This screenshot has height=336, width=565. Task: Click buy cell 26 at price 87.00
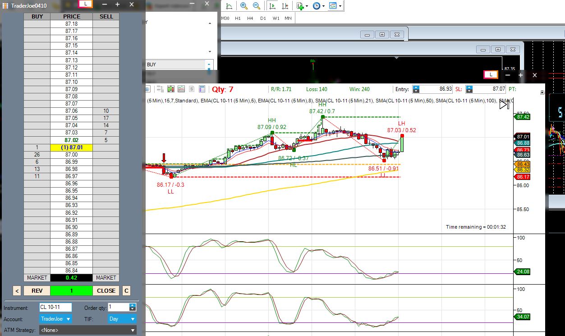coord(37,155)
